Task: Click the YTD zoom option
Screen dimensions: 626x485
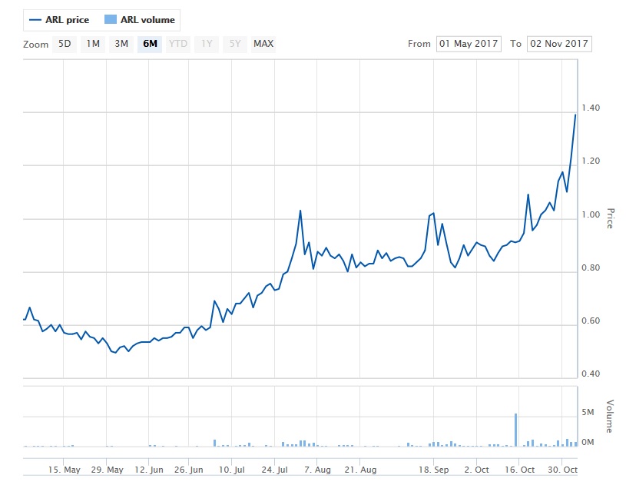Action: point(177,44)
